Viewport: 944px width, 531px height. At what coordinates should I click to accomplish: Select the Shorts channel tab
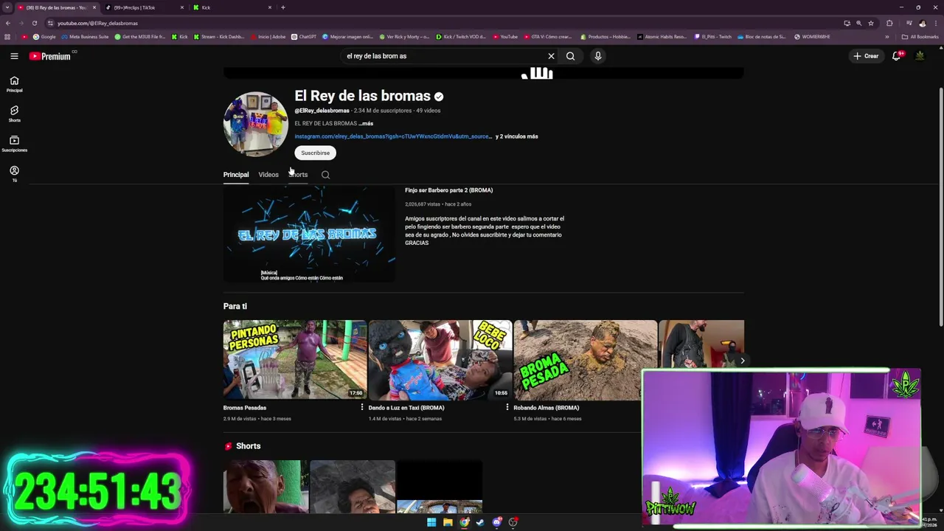click(298, 175)
